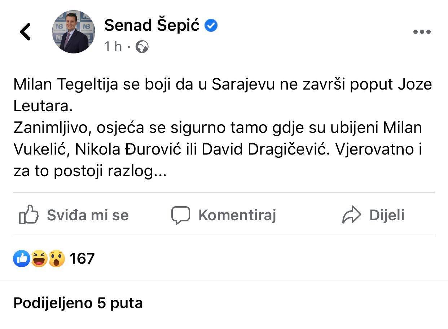The width and height of the screenshot is (448, 329).
Task: Tap the speech bubble comment icon
Action: (180, 215)
